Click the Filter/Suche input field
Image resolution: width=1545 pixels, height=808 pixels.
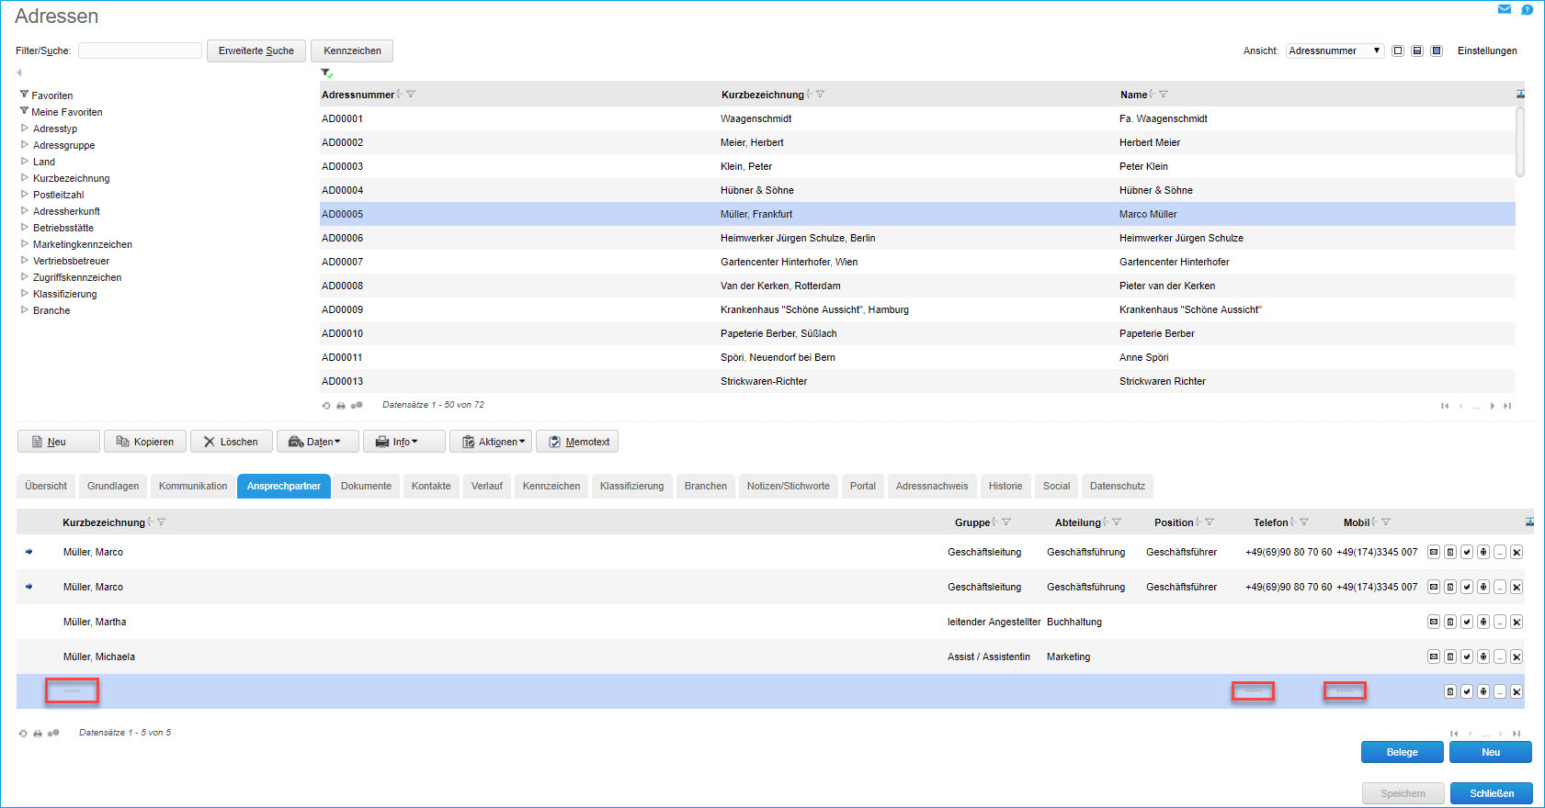(x=140, y=50)
